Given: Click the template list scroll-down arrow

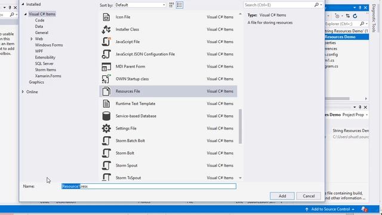Looking at the screenshot, I should point(240,178).
